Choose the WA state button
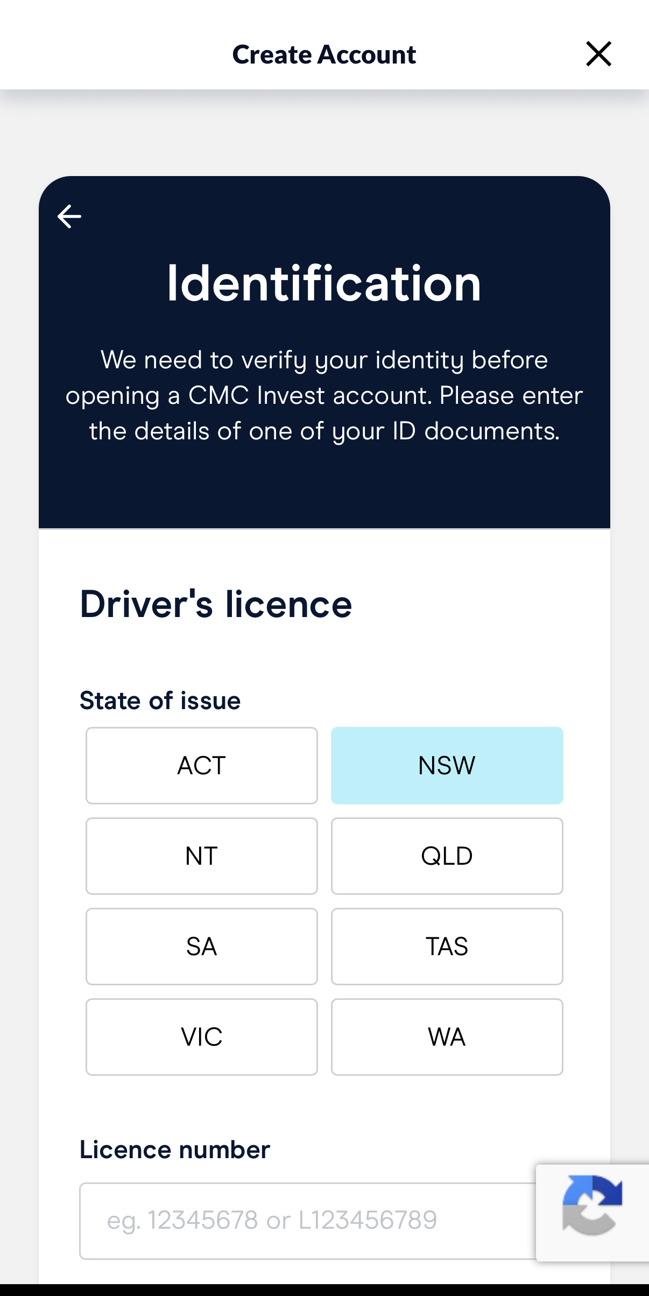Image resolution: width=649 pixels, height=1296 pixels. coord(447,1036)
